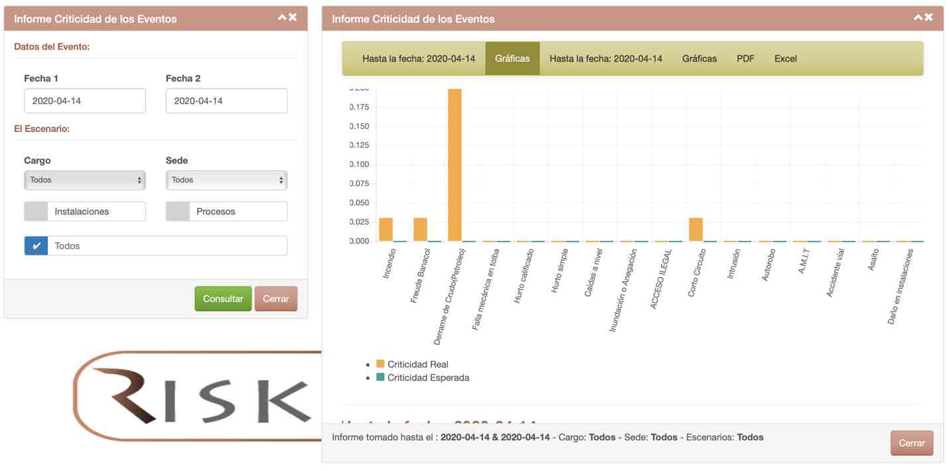The image size is (949, 471).
Task: Close the left panel with X icon
Action: [293, 18]
